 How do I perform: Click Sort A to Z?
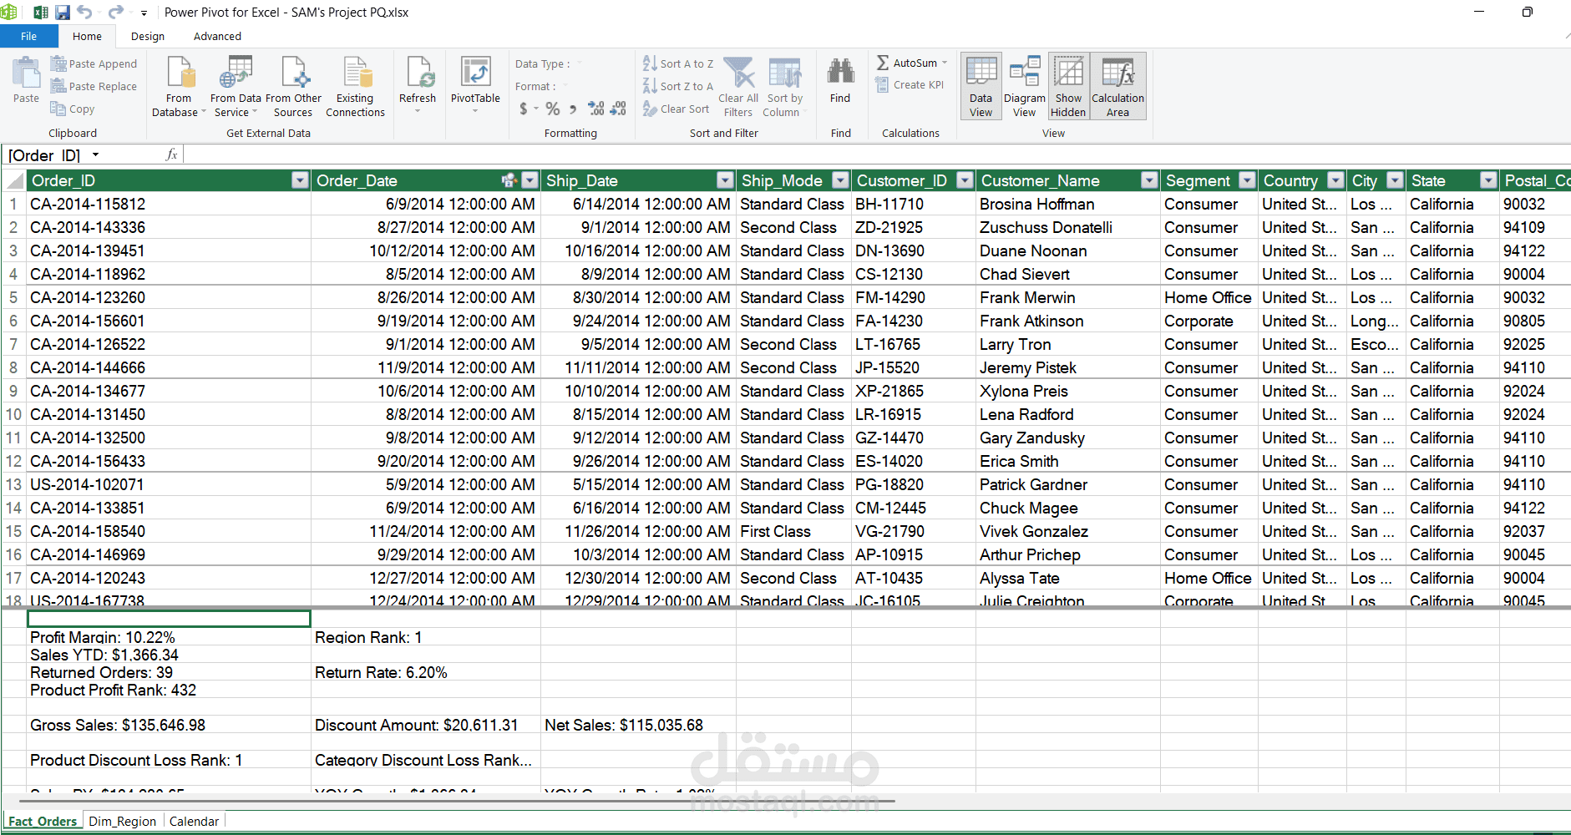[678, 63]
